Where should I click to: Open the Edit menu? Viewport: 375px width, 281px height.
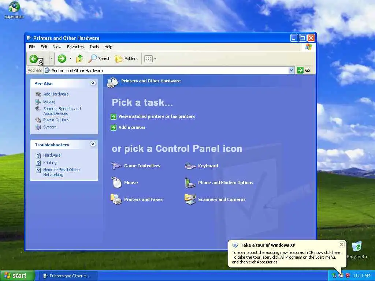[44, 47]
